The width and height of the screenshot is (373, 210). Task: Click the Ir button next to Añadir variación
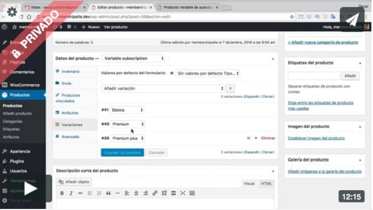tap(230, 88)
